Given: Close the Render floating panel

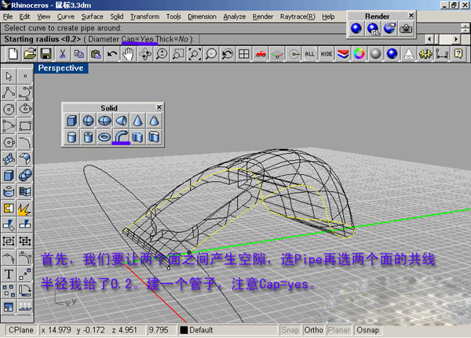Looking at the screenshot, I should pyautogui.click(x=411, y=16).
